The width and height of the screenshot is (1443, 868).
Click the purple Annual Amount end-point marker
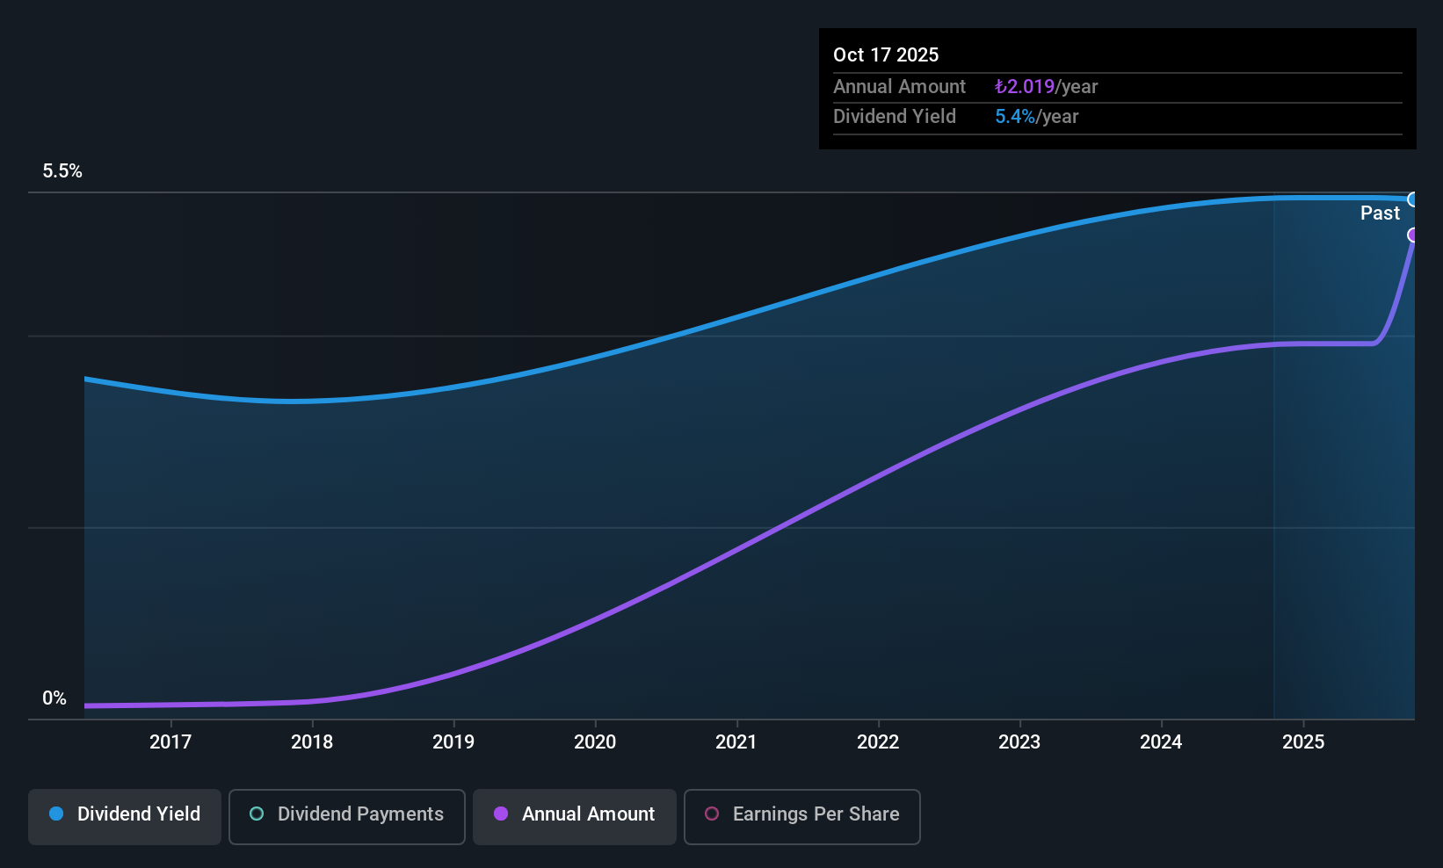(x=1412, y=235)
